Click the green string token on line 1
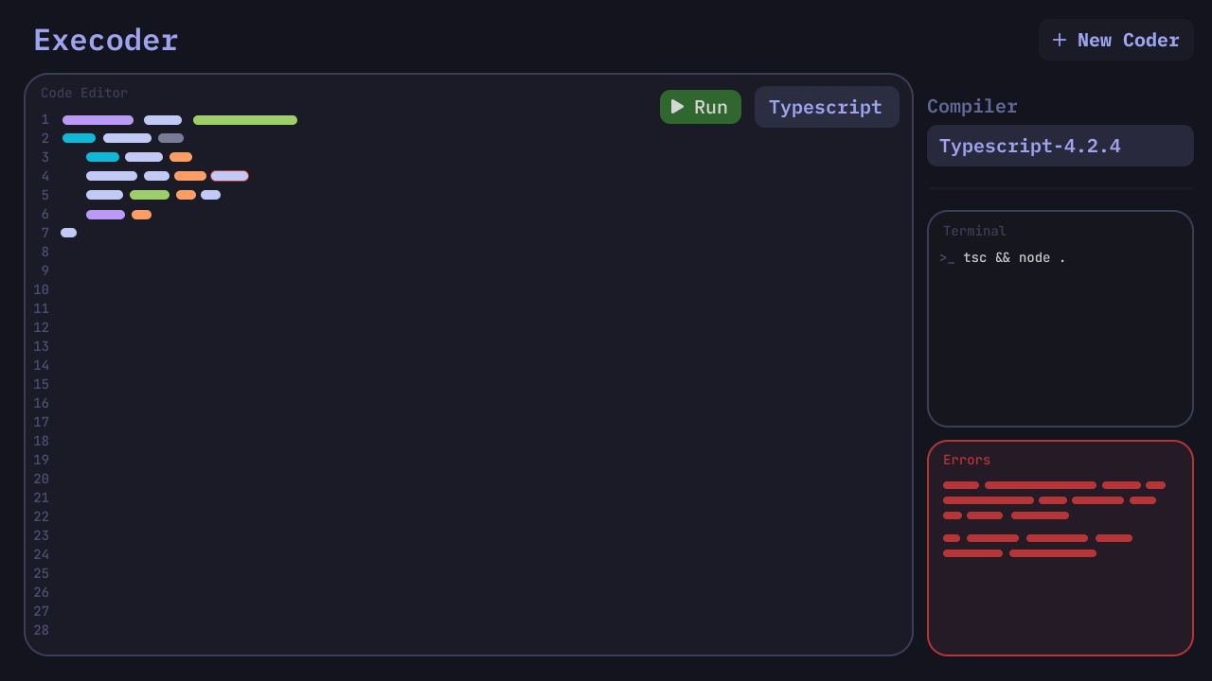This screenshot has width=1212, height=681. 245,120
